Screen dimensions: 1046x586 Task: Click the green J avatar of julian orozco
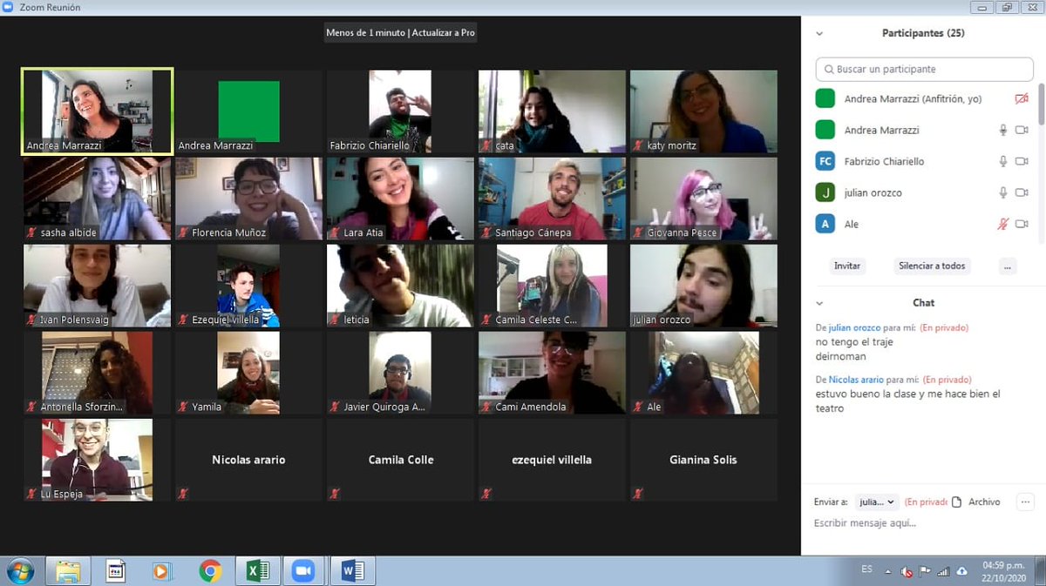[x=825, y=192]
